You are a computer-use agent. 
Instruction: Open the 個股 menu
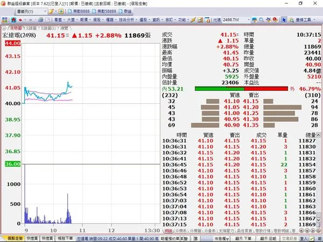(99, 20)
